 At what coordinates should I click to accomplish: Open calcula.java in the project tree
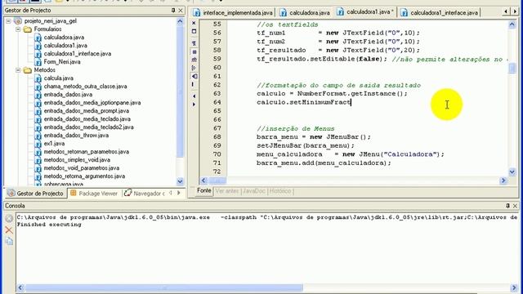tap(58, 78)
